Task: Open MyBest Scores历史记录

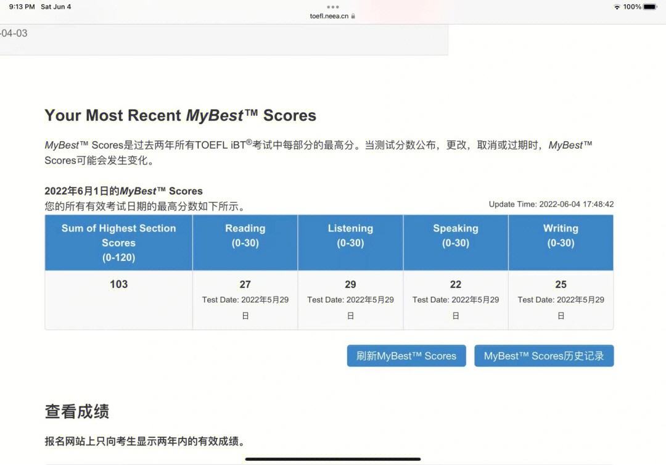Action: pyautogui.click(x=544, y=355)
